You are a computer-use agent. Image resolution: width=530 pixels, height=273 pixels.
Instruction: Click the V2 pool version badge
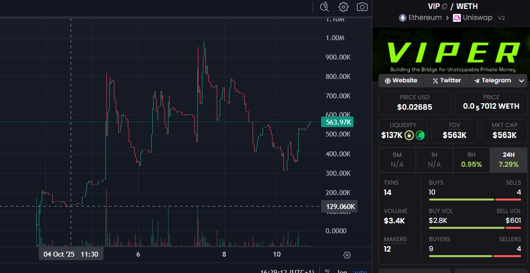(501, 18)
